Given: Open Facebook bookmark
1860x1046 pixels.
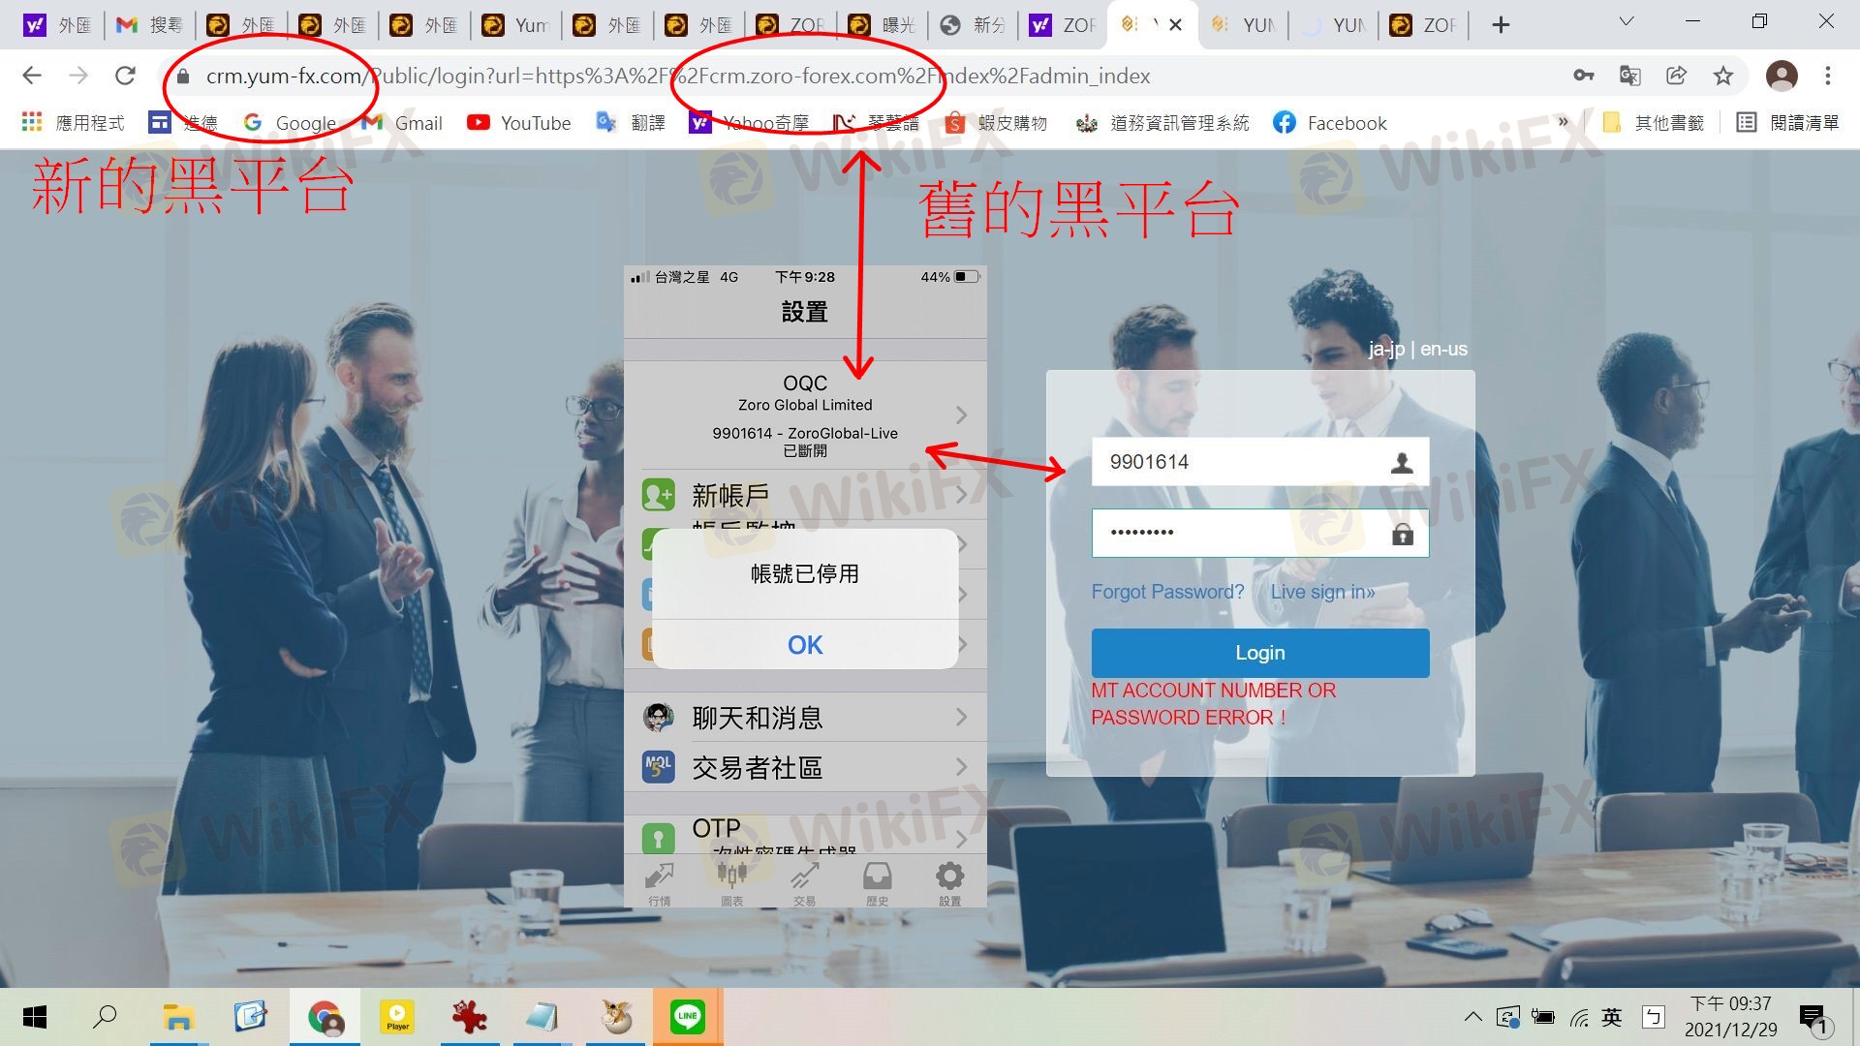Looking at the screenshot, I should click(1330, 123).
